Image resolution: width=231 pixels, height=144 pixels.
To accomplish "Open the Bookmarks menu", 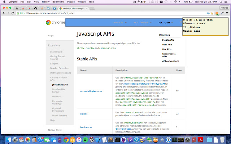I will (59, 2).
